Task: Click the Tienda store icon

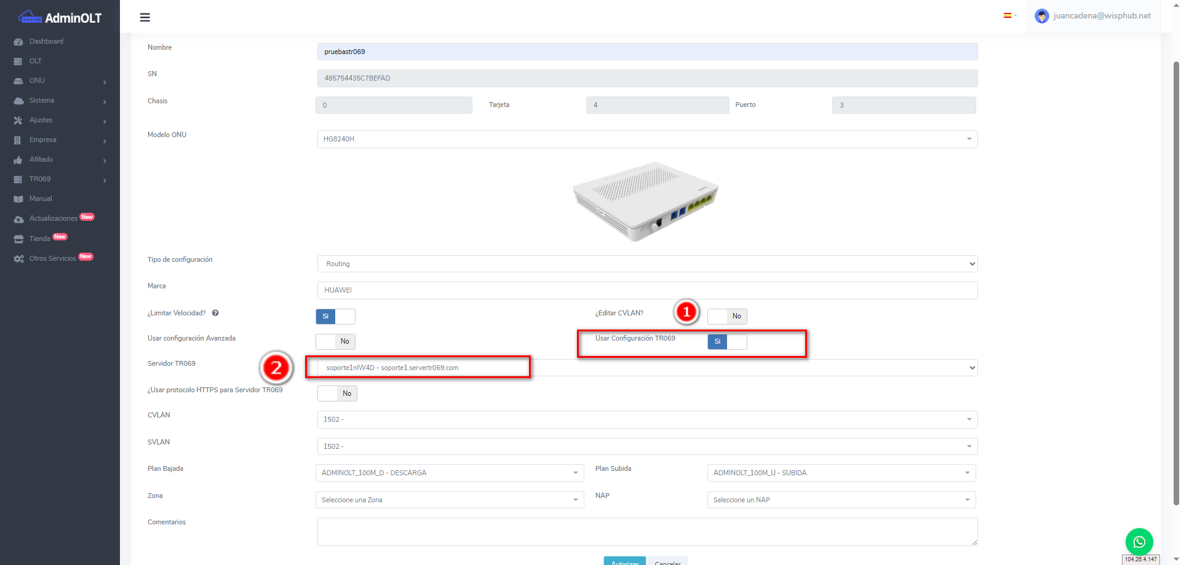Action: (x=18, y=239)
